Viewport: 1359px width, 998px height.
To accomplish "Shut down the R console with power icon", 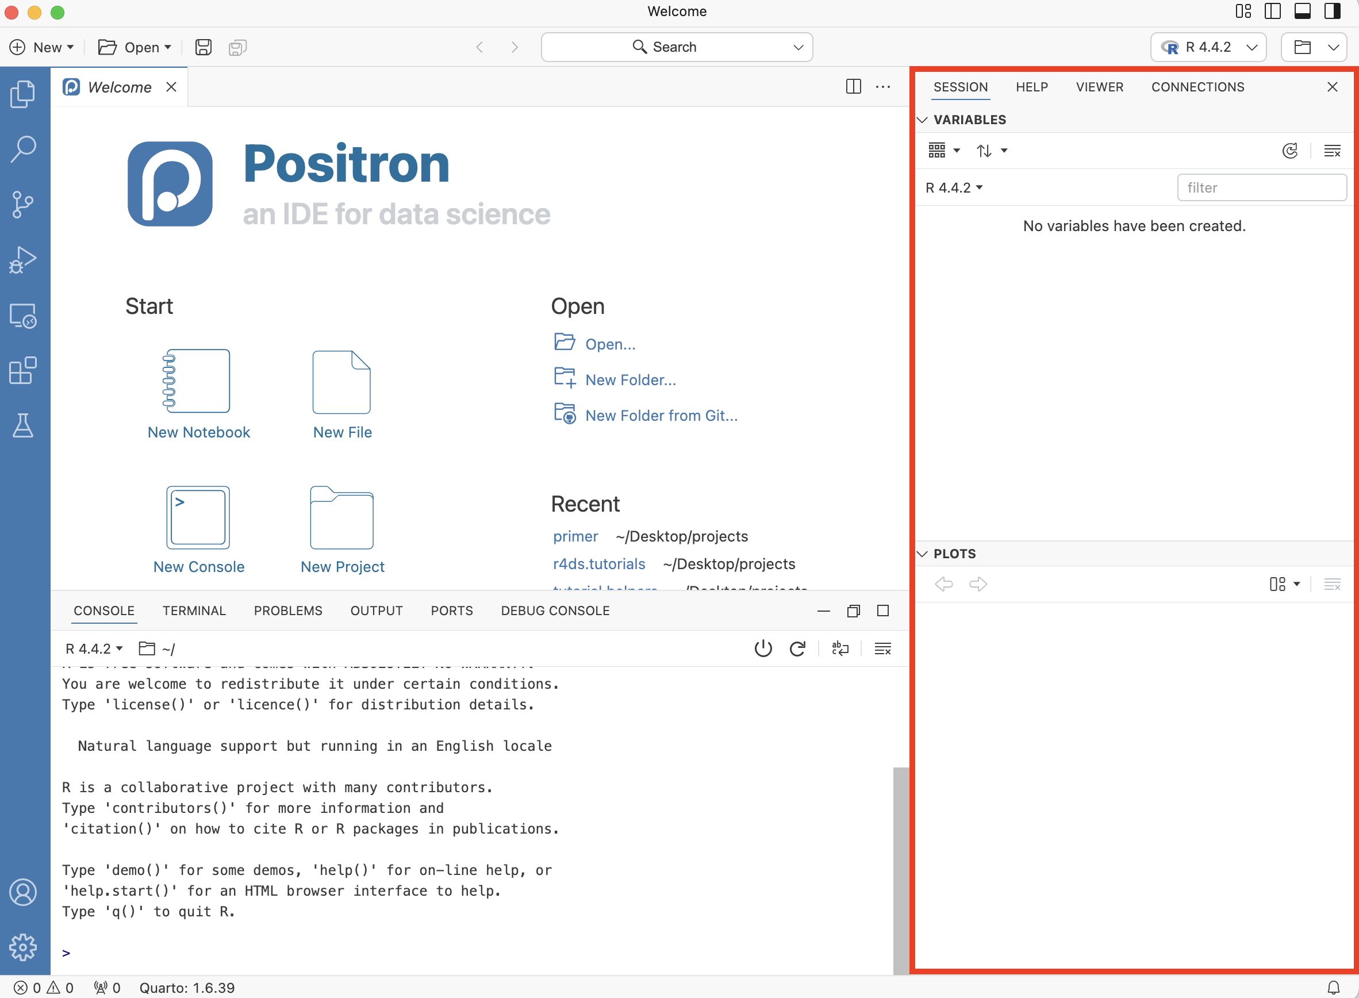I will point(763,648).
